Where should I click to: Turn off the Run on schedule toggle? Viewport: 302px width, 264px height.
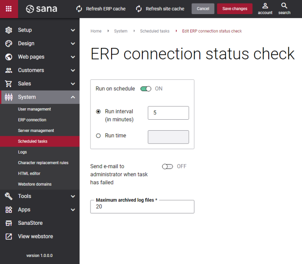tap(146, 89)
